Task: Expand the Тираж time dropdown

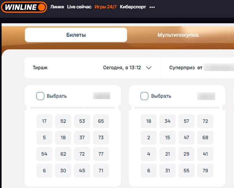Action: pos(127,68)
